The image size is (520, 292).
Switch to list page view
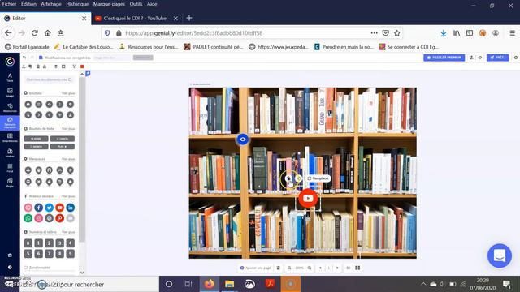[x=349, y=268]
